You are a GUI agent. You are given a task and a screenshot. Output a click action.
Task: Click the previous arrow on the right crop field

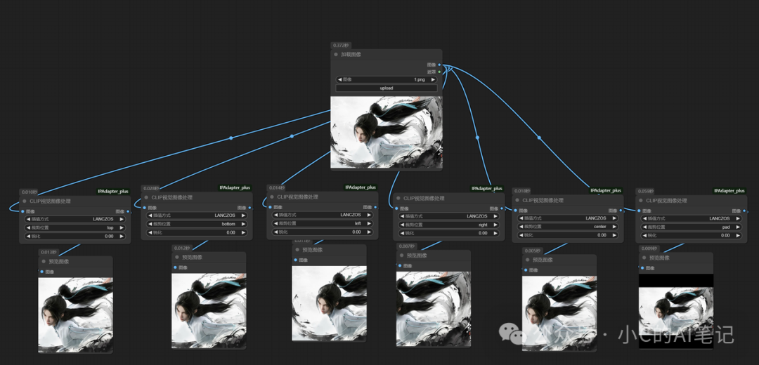(x=402, y=225)
